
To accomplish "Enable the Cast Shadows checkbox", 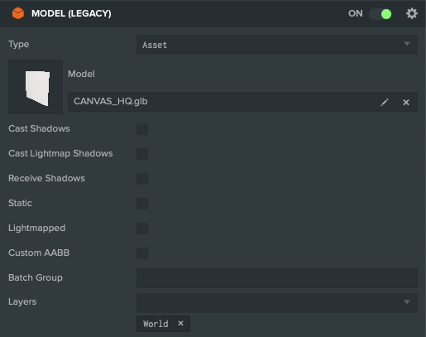I will (142, 129).
